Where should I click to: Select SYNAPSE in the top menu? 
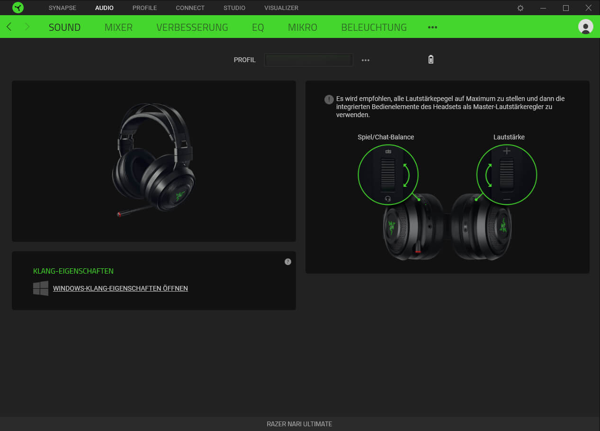pos(62,8)
